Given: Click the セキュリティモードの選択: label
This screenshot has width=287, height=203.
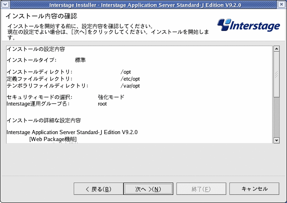Looking at the screenshot, I should 40,97.
